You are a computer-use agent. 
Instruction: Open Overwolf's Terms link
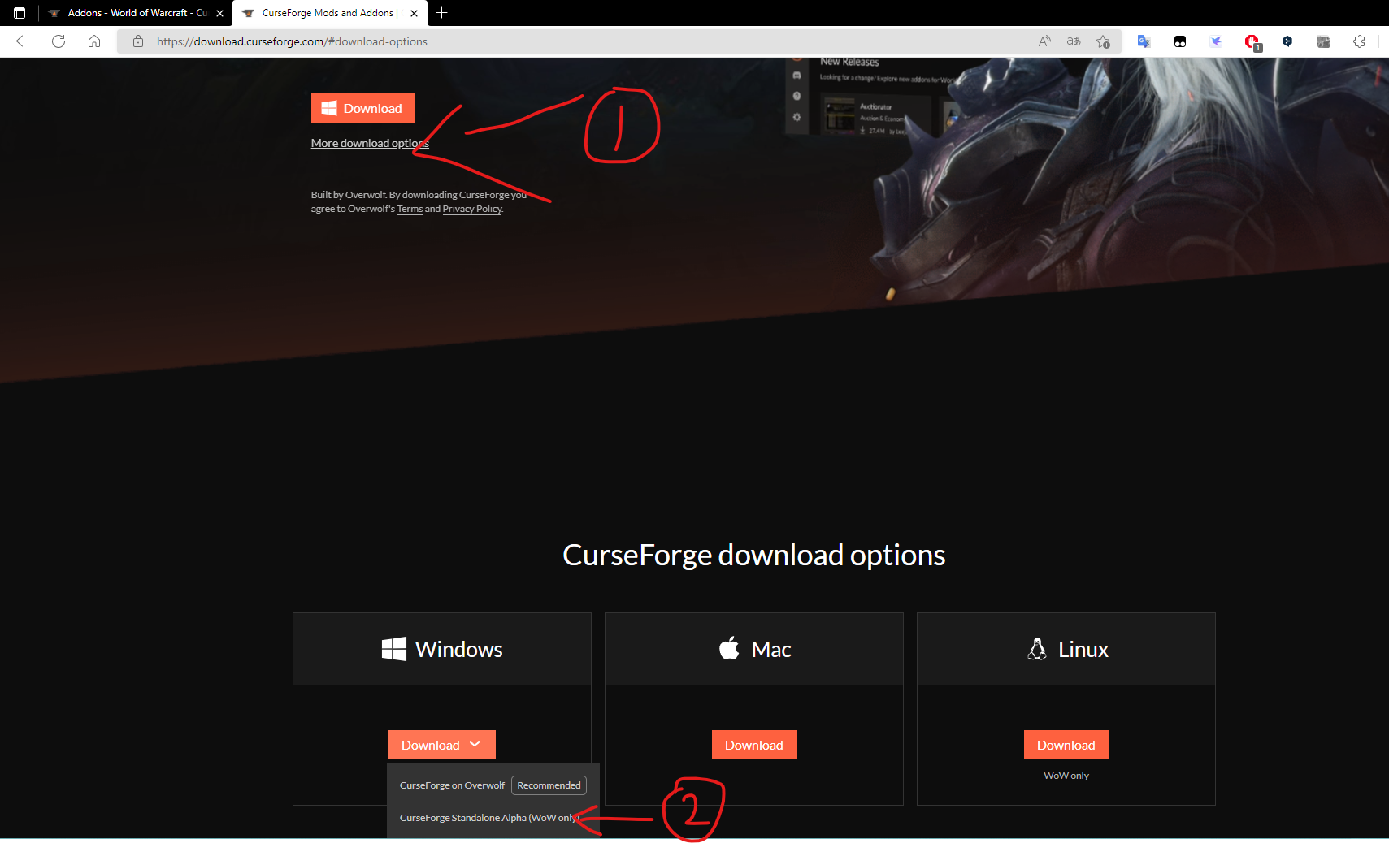pos(410,209)
